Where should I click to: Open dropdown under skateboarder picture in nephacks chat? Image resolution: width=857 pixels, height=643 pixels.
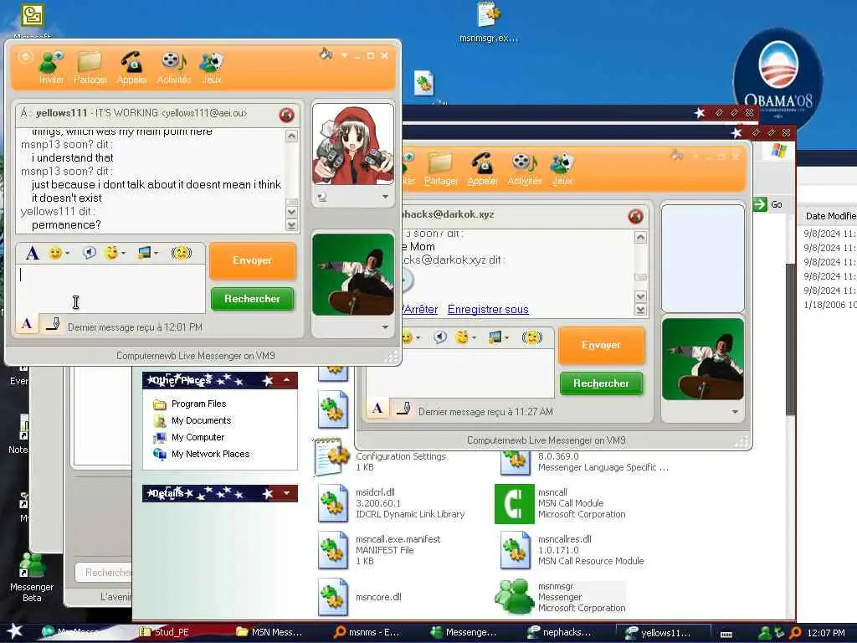tap(735, 412)
